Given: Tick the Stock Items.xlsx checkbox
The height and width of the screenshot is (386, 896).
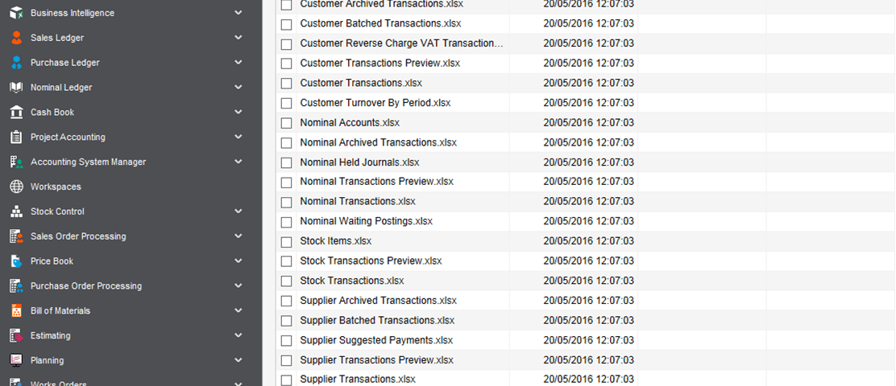Looking at the screenshot, I should (286, 242).
